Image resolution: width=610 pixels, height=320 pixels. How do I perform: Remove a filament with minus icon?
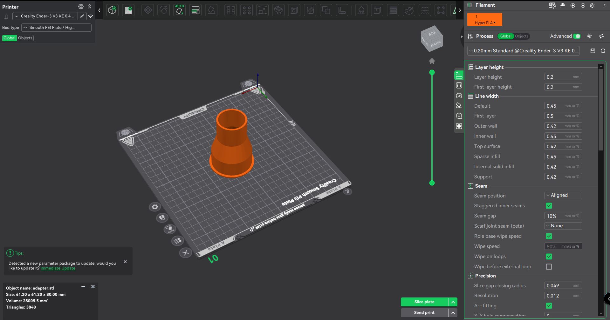click(x=583, y=5)
